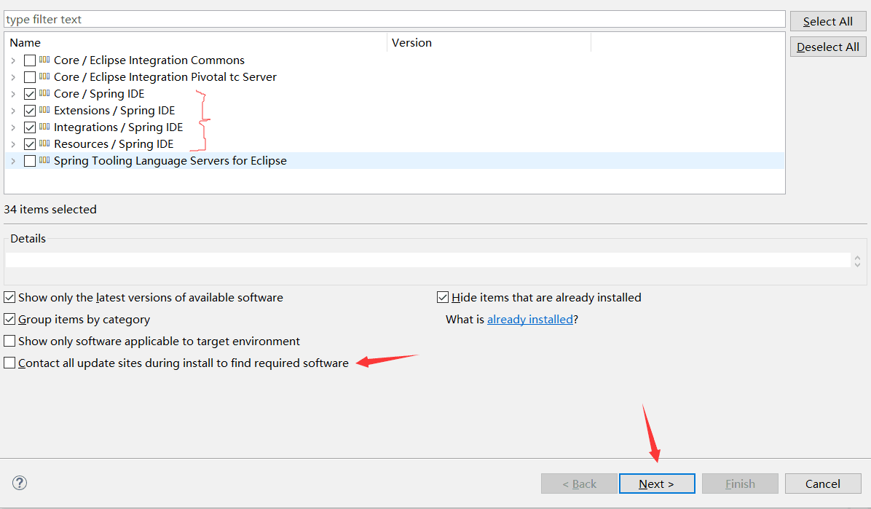
Task: Uncheck the Extensions / Spring IDE checkbox
Action: pos(30,111)
